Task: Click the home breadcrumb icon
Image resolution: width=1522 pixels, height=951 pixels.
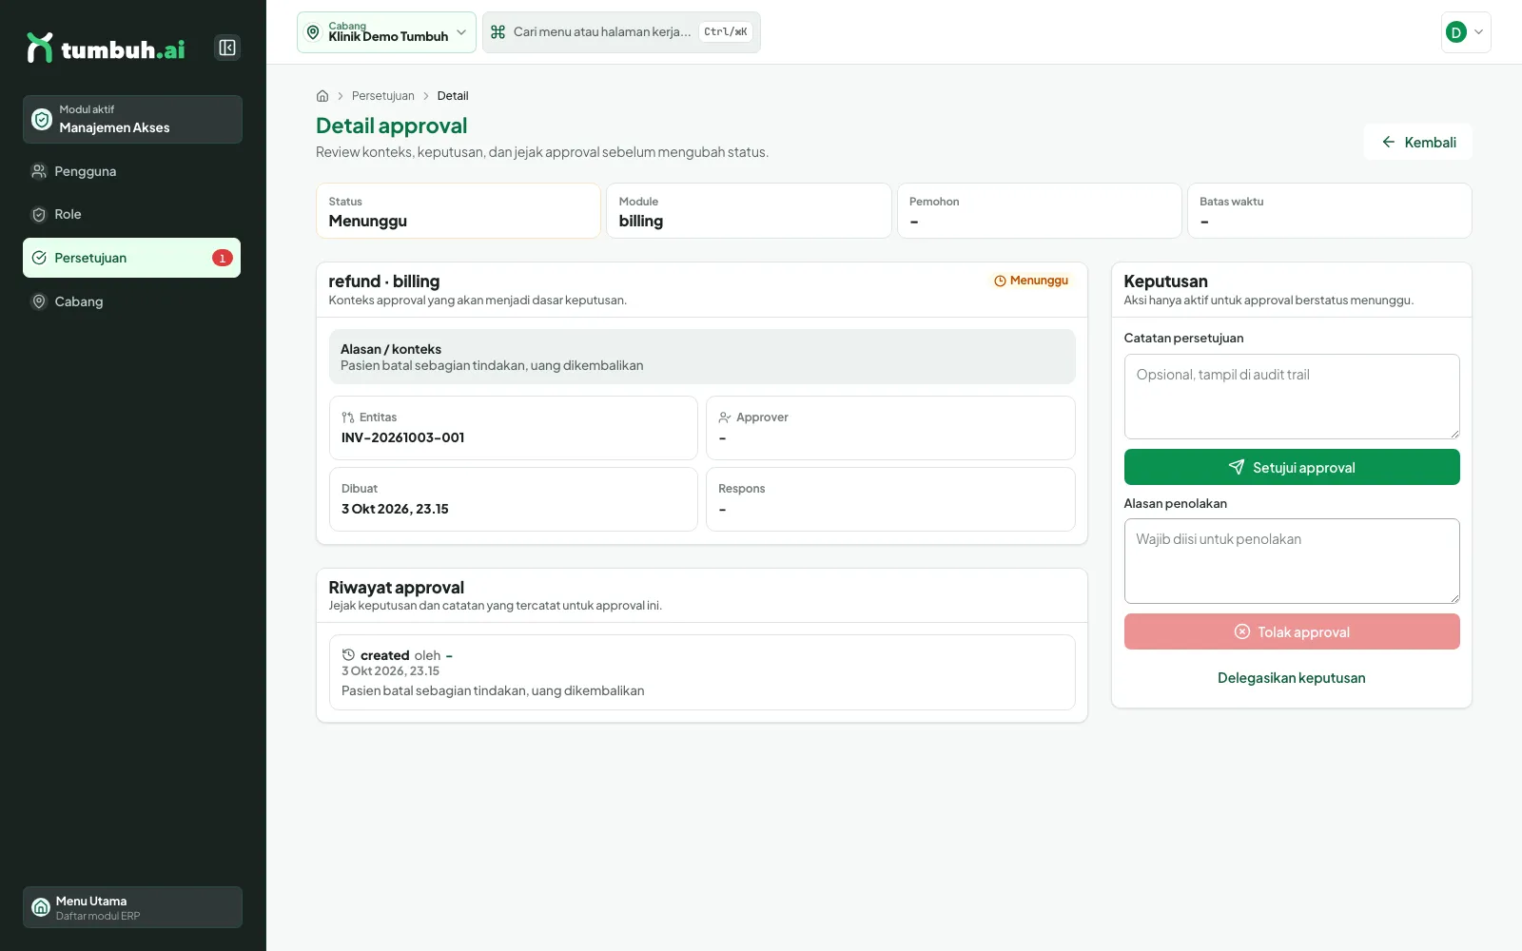Action: click(x=322, y=96)
